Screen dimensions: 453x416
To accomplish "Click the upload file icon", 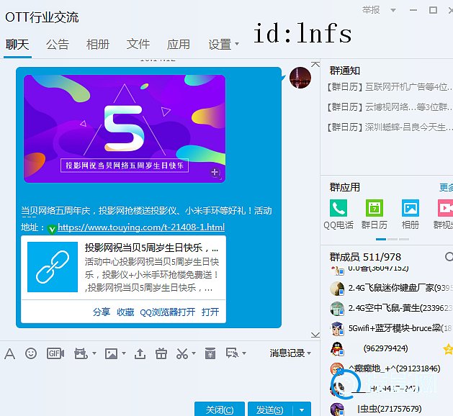I will 140,353.
